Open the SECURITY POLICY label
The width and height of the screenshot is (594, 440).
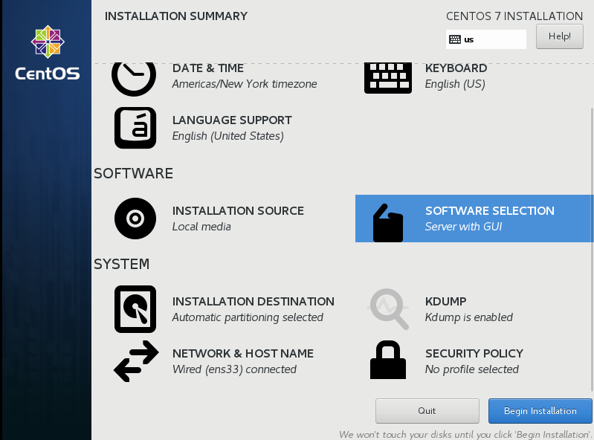point(474,353)
